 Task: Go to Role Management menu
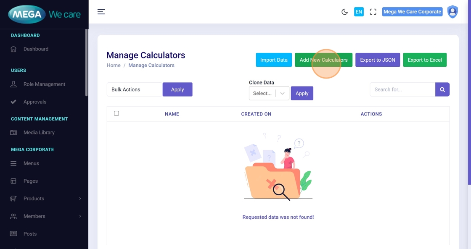tap(44, 84)
